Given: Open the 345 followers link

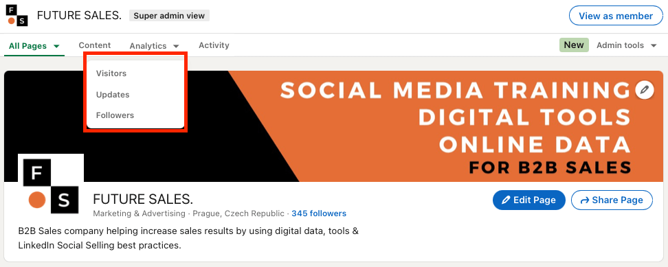Looking at the screenshot, I should 319,213.
